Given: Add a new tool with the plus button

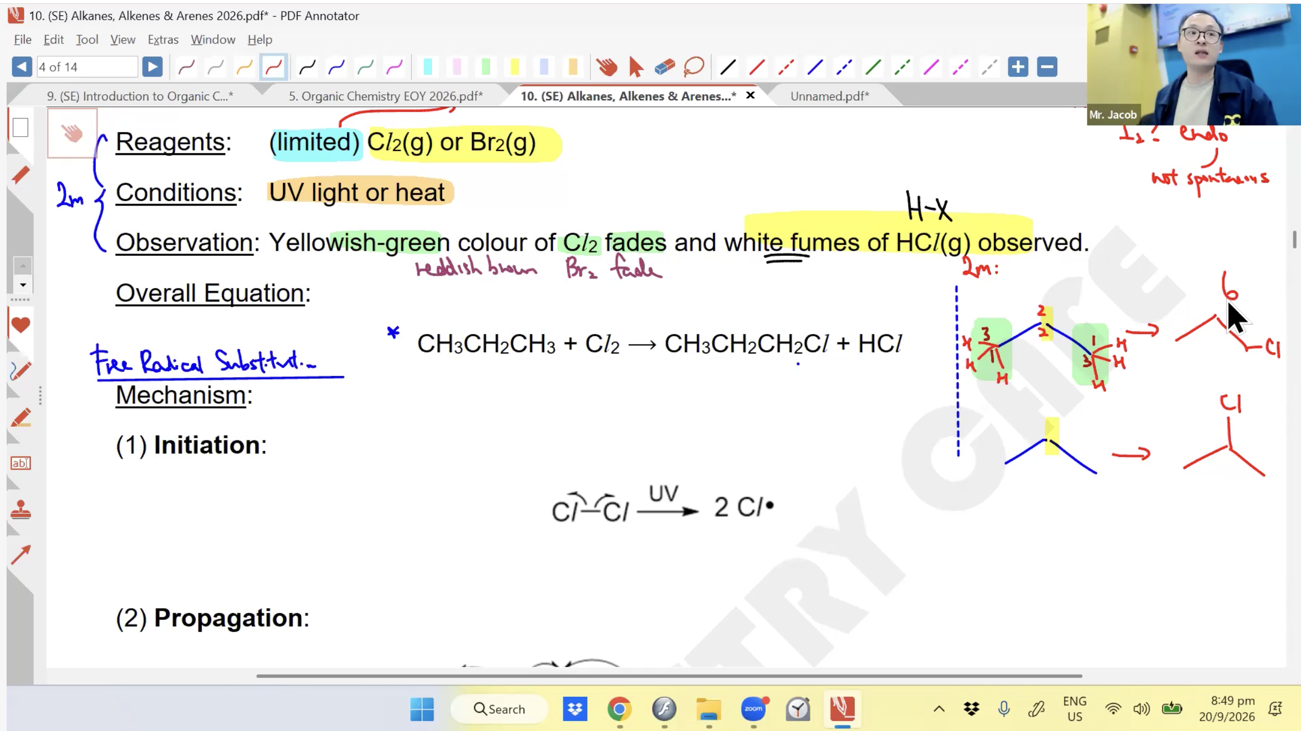Looking at the screenshot, I should pyautogui.click(x=1018, y=67).
